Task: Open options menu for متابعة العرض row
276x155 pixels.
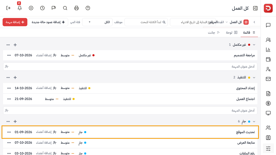Action: tap(9, 143)
